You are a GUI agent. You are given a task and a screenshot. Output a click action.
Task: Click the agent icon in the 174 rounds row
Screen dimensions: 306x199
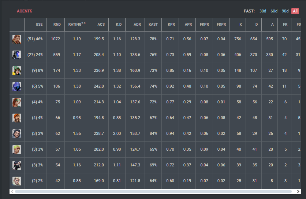[17, 71]
